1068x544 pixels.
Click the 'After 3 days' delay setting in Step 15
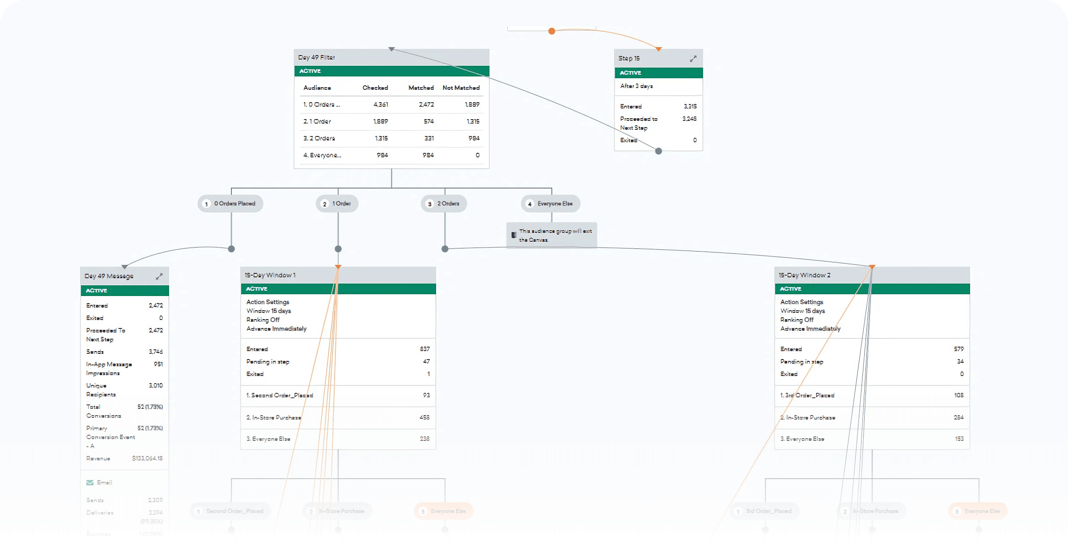[x=636, y=86]
